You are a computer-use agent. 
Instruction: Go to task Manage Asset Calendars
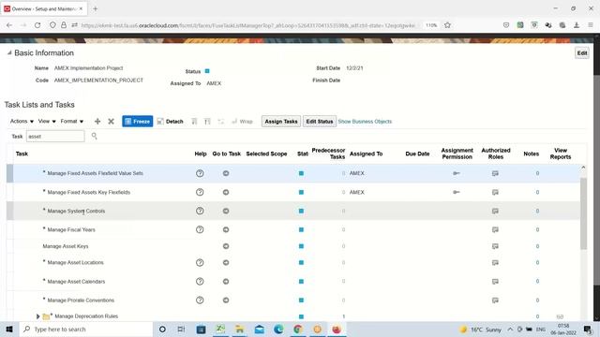(226, 281)
